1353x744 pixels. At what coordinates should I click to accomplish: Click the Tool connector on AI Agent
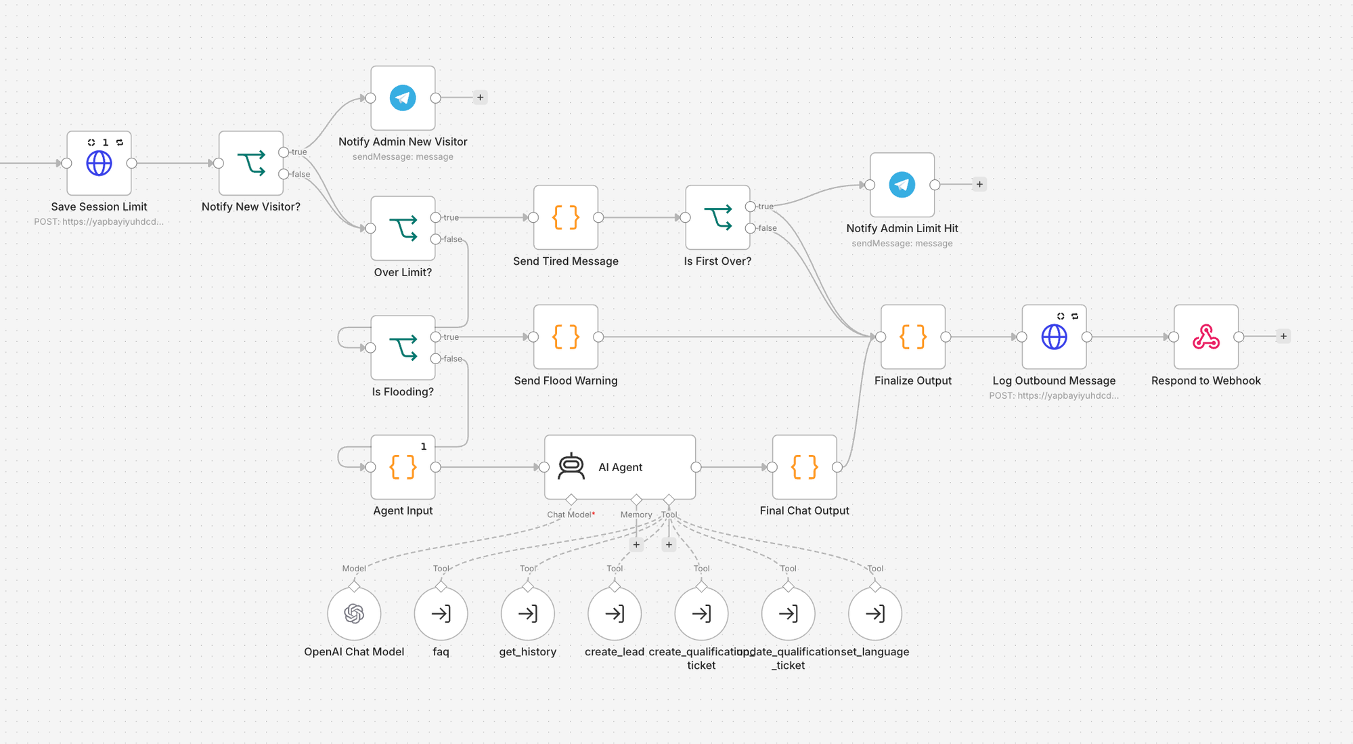(x=669, y=500)
